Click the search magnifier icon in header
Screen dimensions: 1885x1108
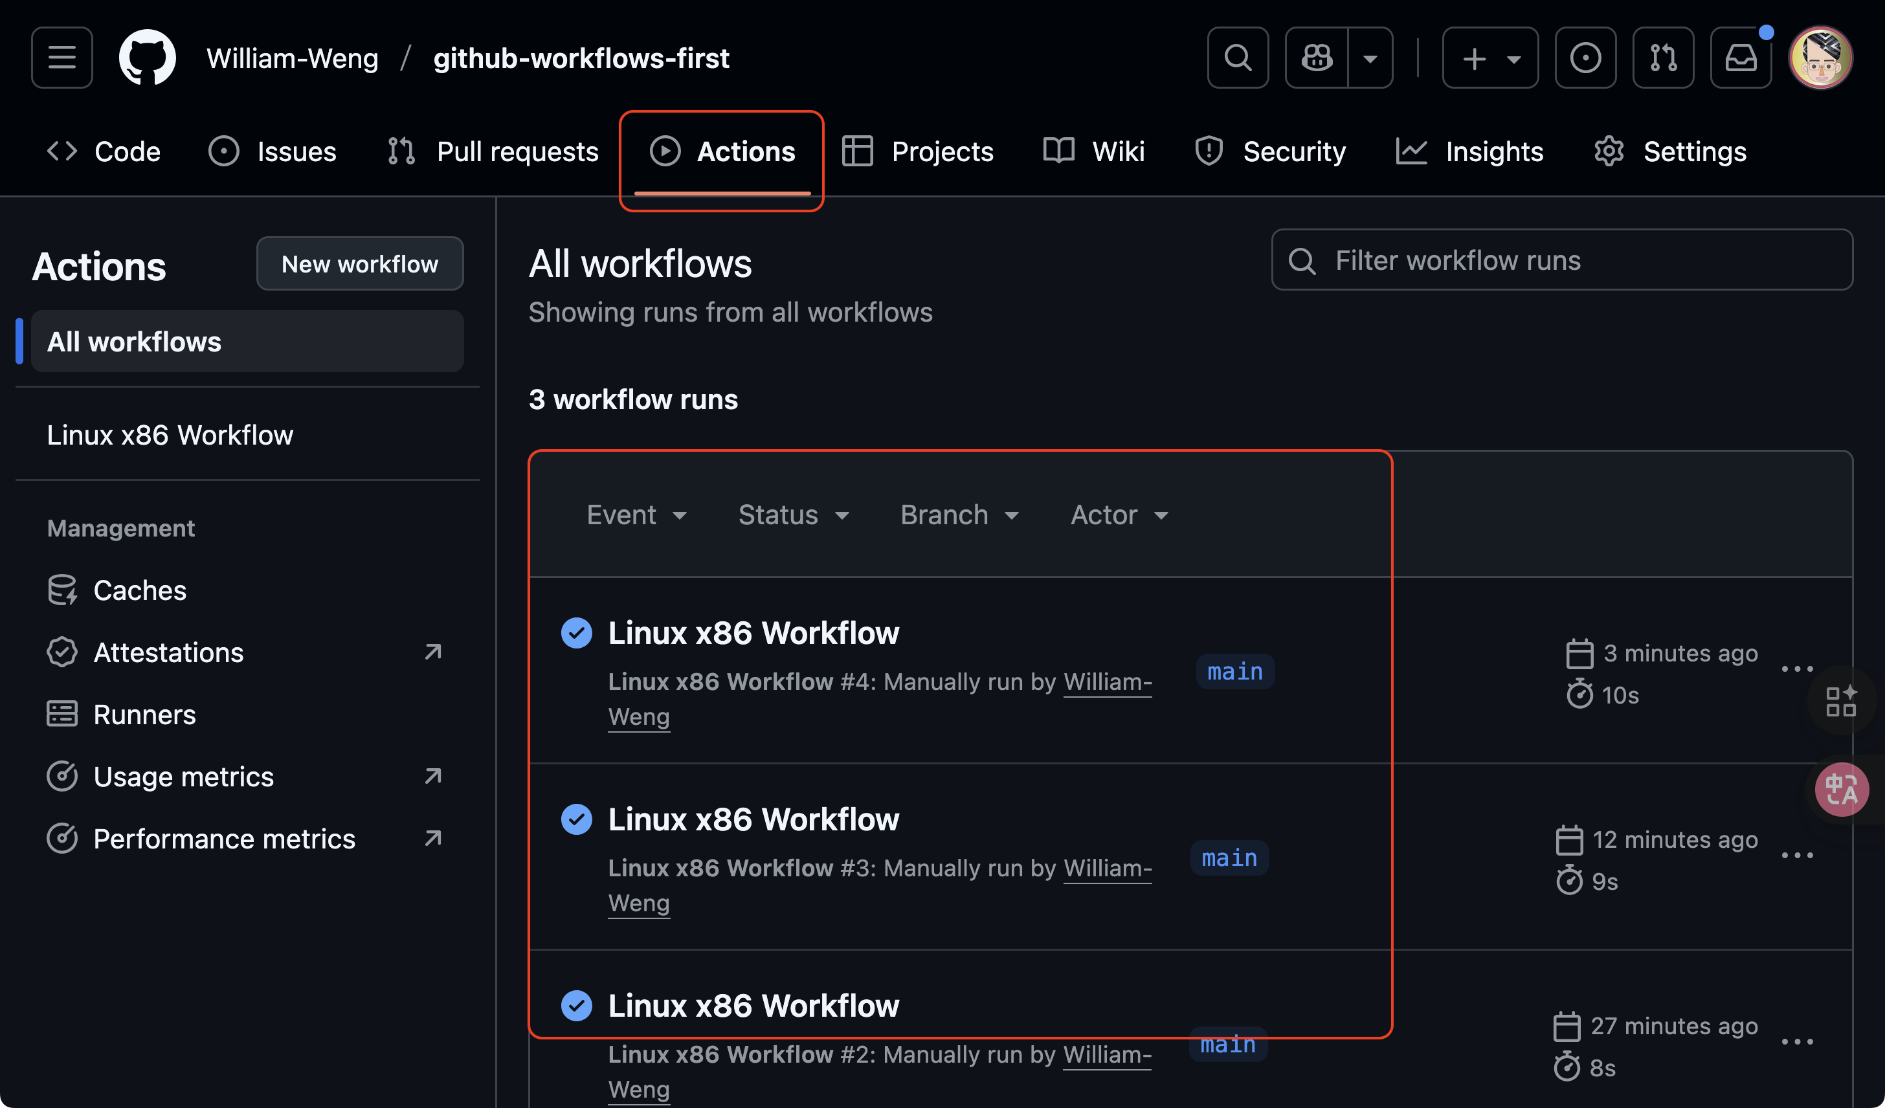coord(1237,58)
